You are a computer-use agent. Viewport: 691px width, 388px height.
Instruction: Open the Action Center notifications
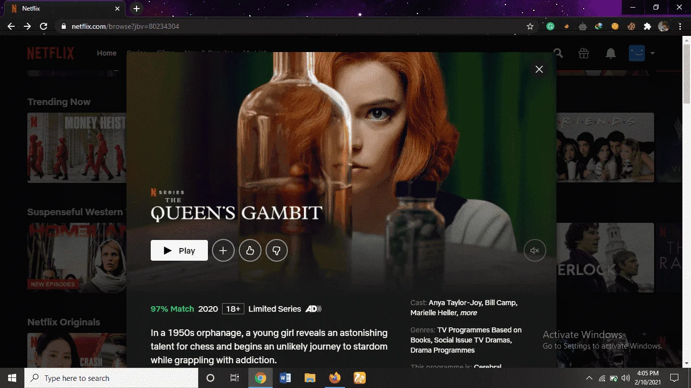674,378
